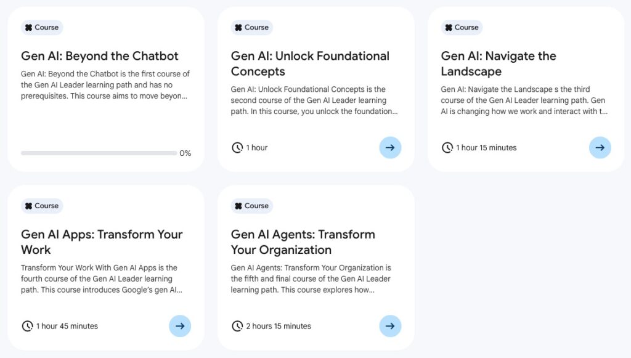Click the Gen AI Agents course description text
The height and width of the screenshot is (358, 631).
311,279
